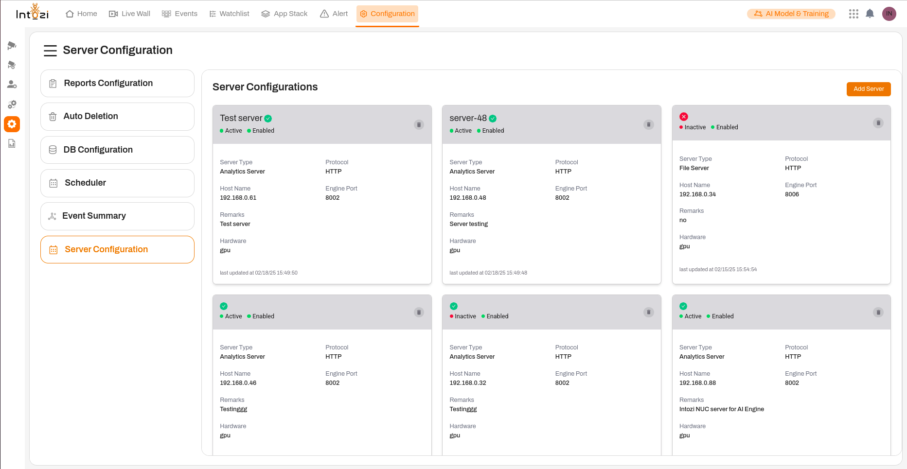Open the apps grid menu
The height and width of the screenshot is (469, 907).
pos(854,14)
